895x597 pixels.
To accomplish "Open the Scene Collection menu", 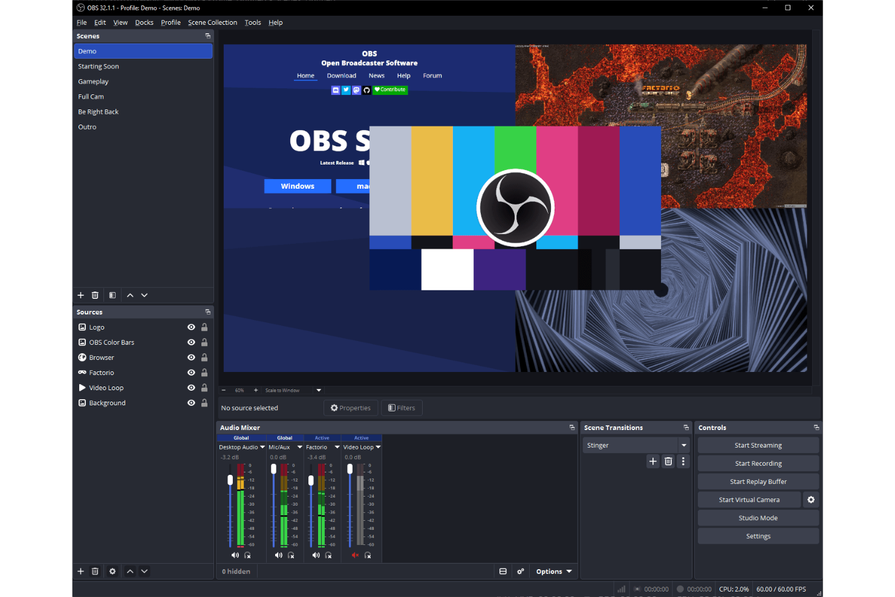I will click(x=212, y=22).
